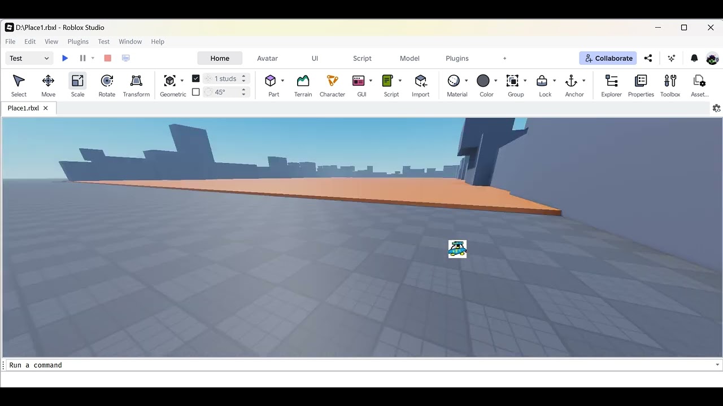
Task: Open the Test mode dropdown
Action: pos(30,58)
